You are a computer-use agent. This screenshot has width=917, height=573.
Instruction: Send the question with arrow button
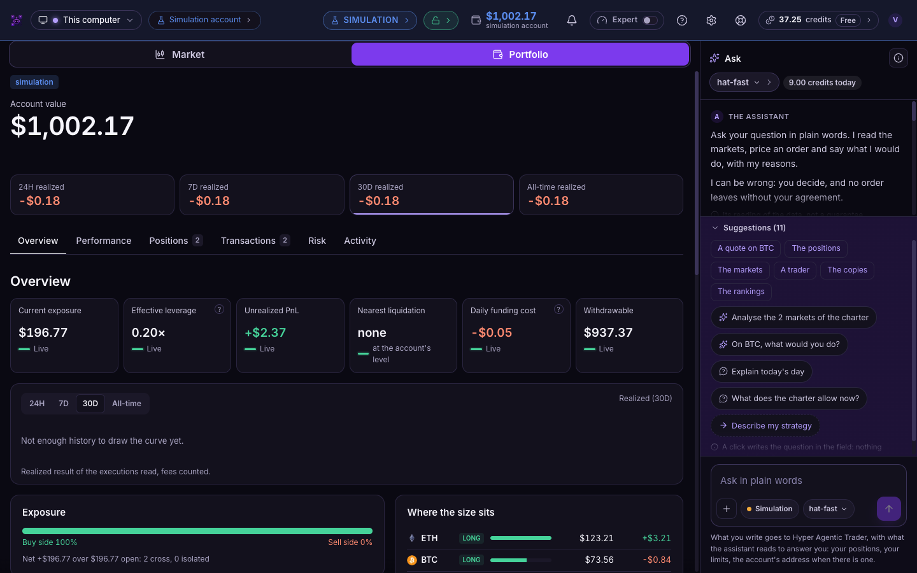[889, 509]
